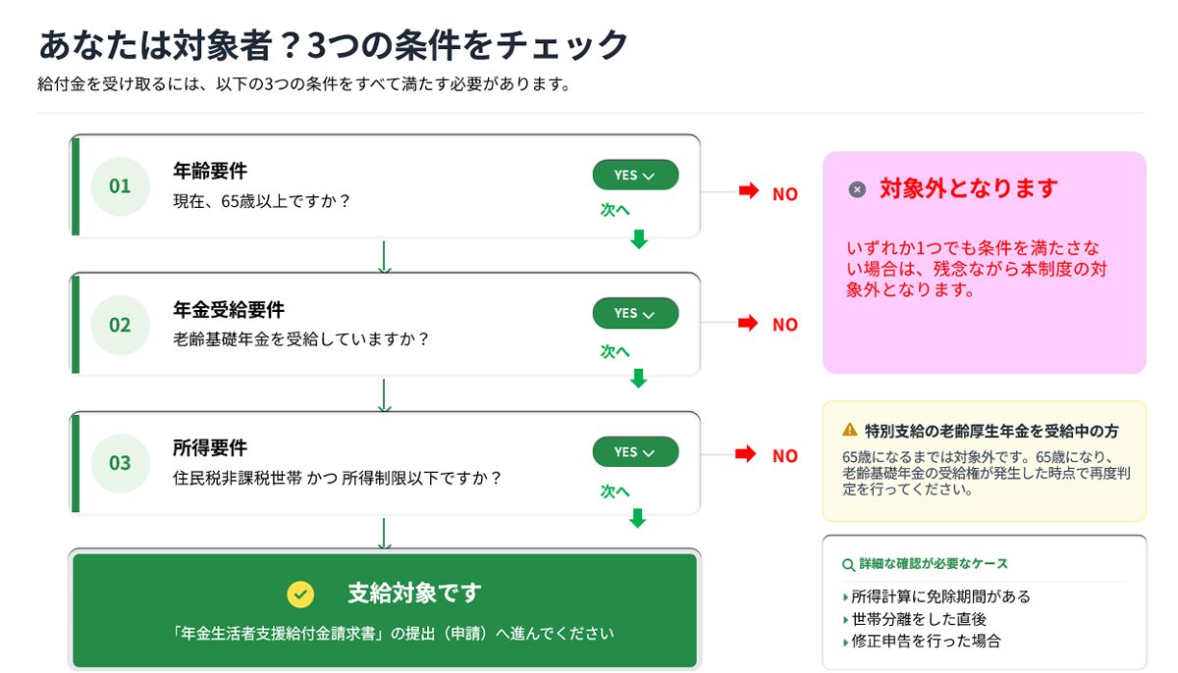The height and width of the screenshot is (673, 1178).
Task: Click the red NO arrow beside 所得要件
Action: [x=749, y=454]
